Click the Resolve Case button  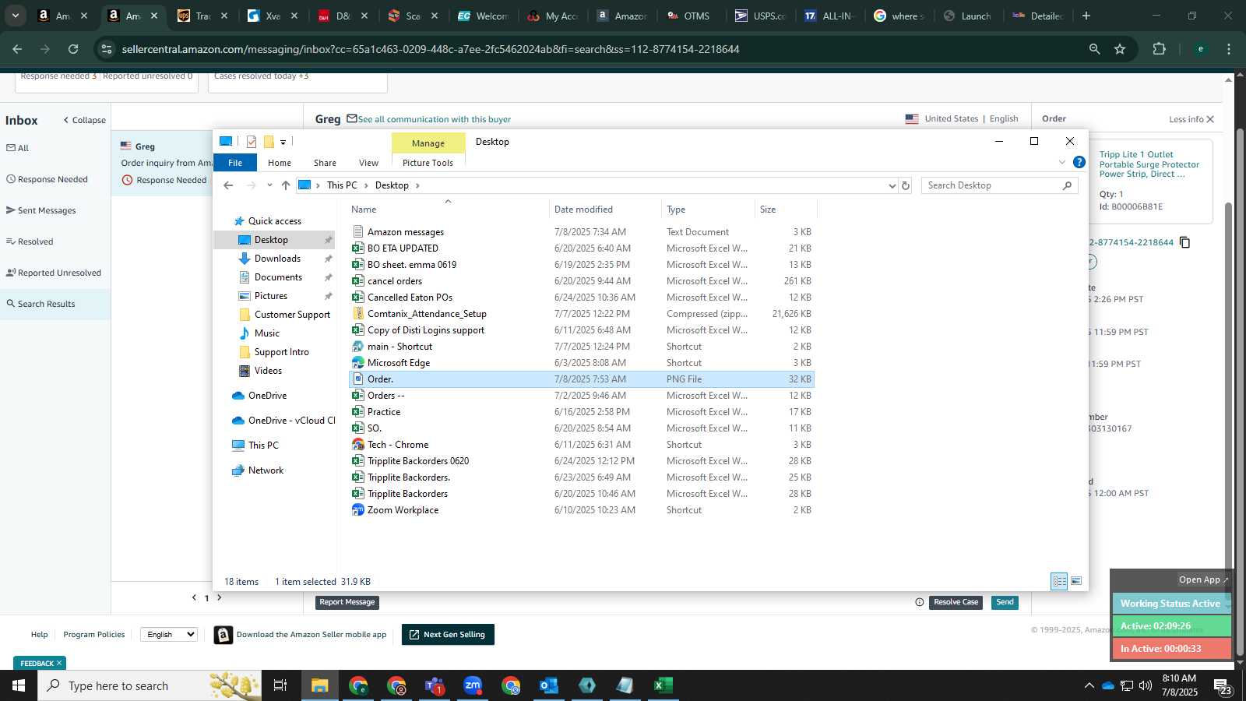click(x=956, y=602)
